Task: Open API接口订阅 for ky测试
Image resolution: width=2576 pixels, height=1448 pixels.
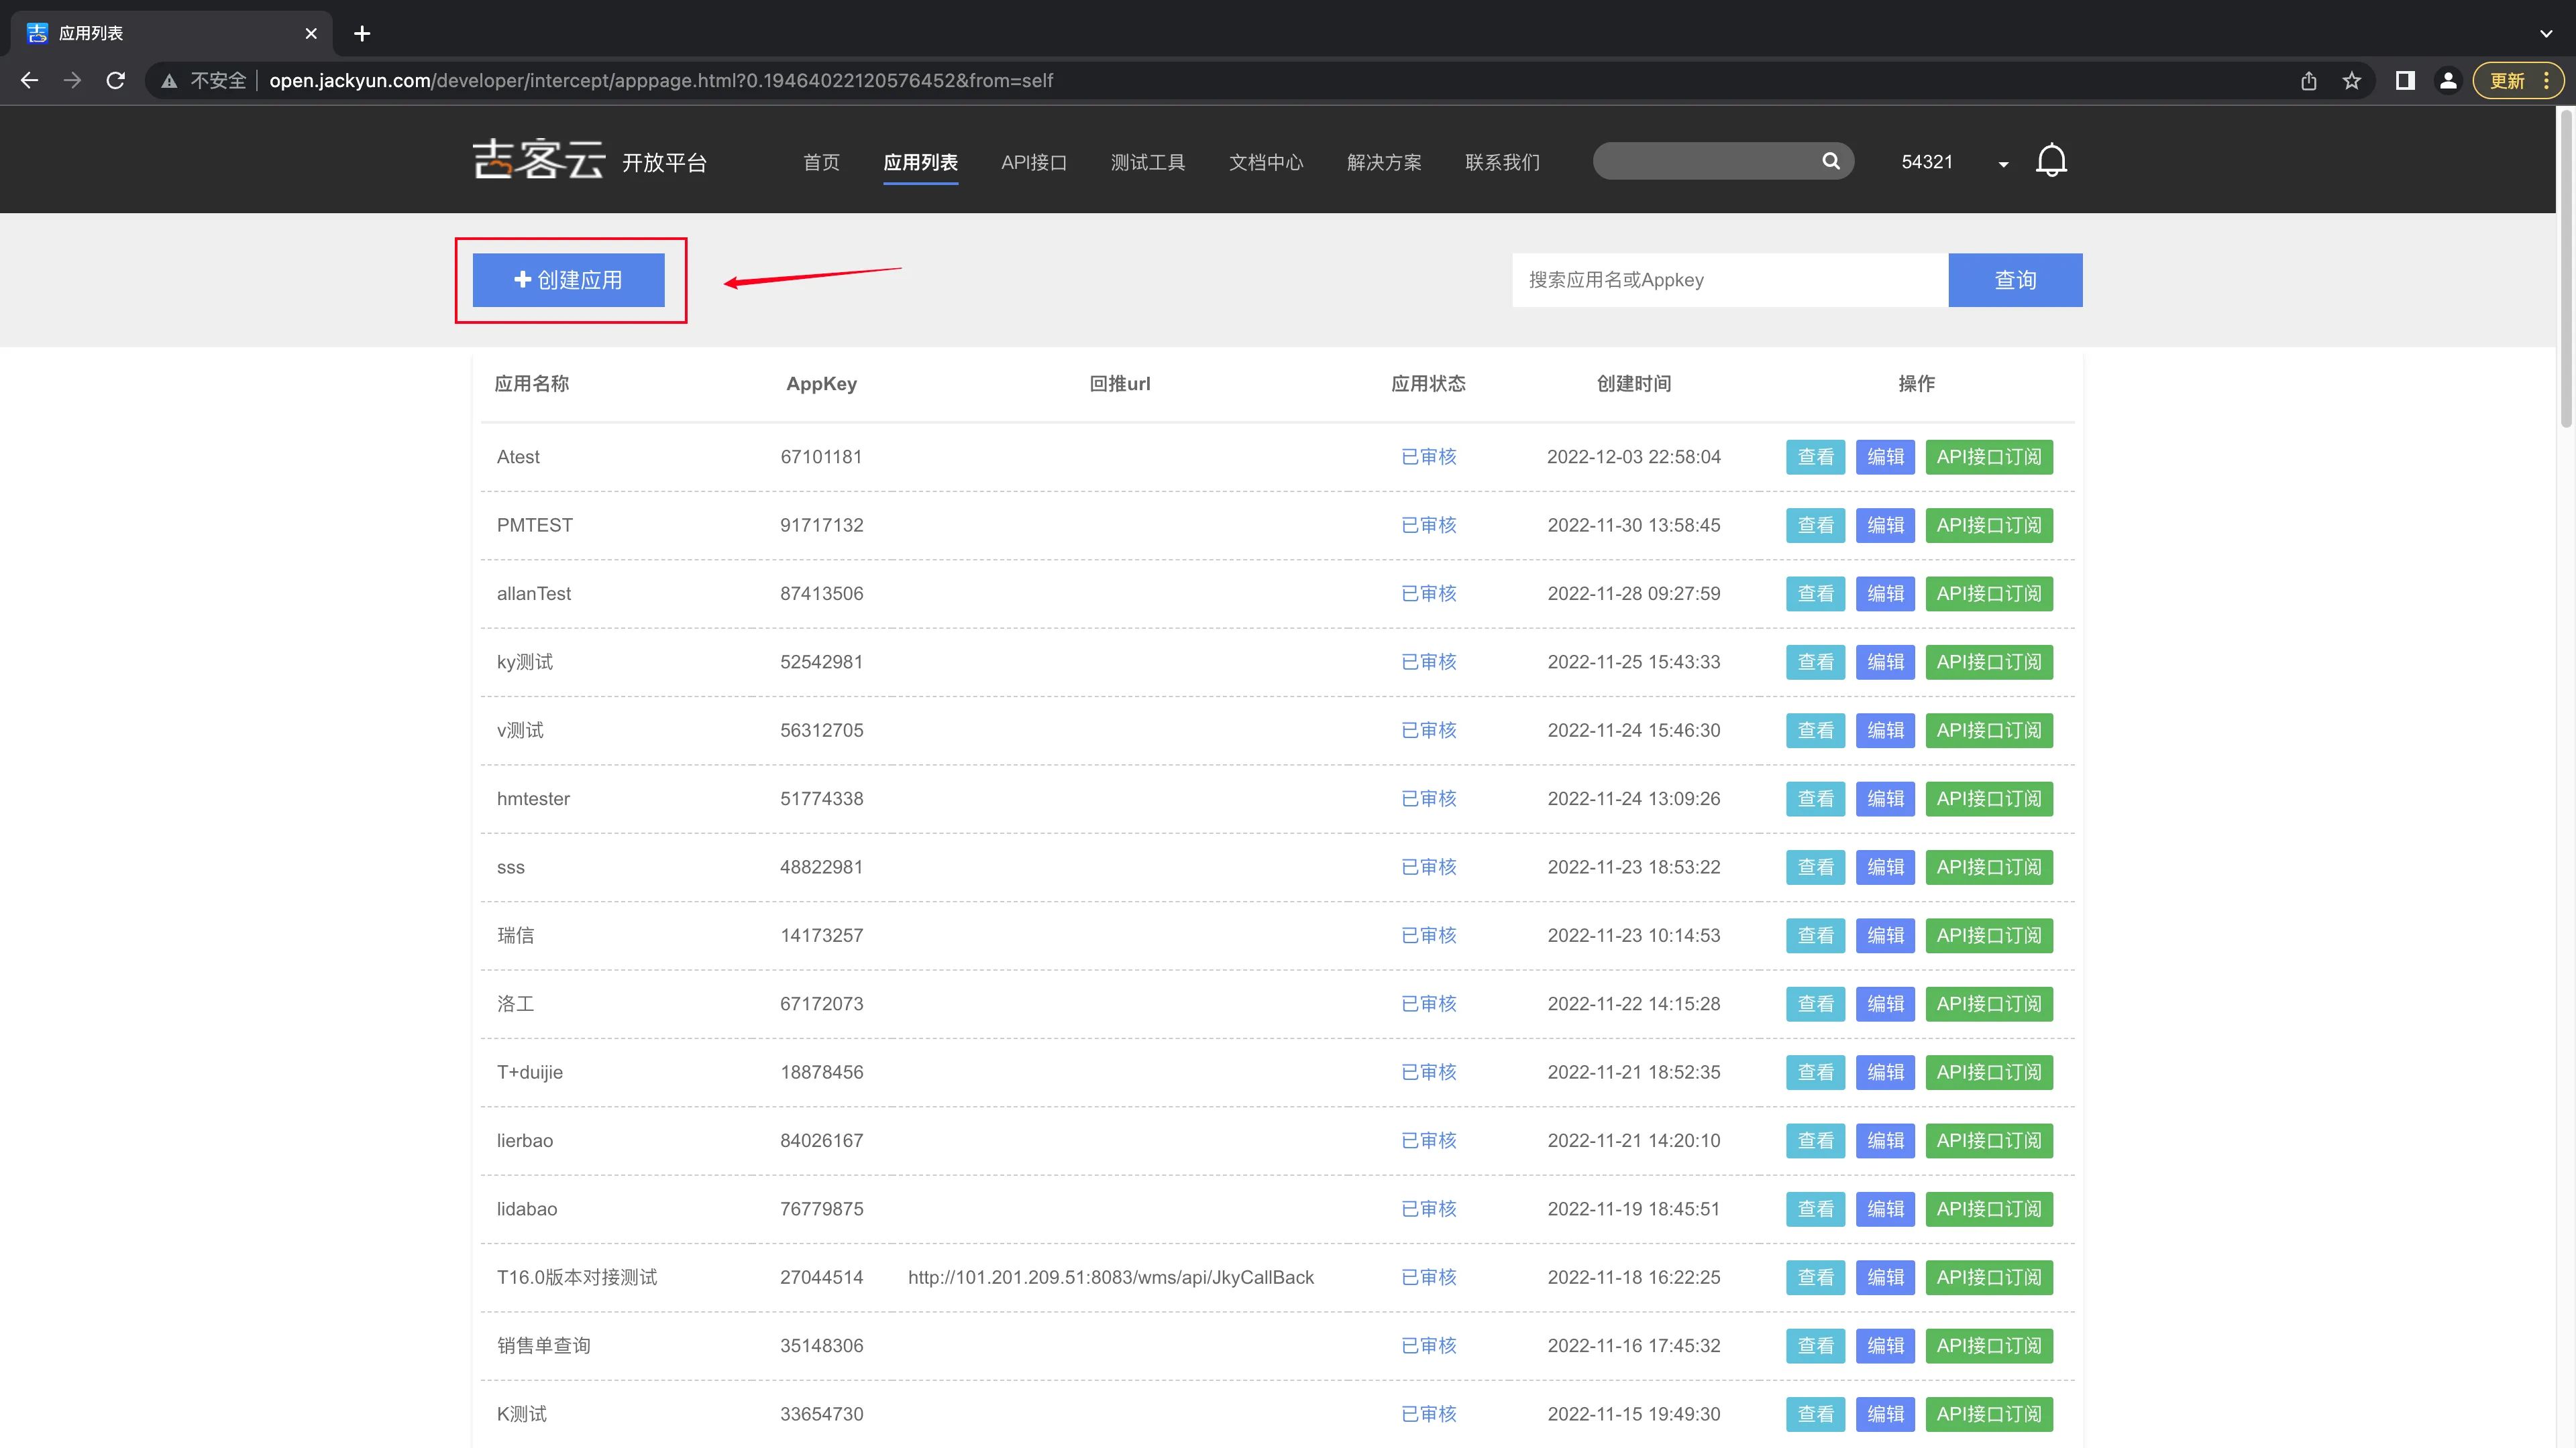Action: pyautogui.click(x=1989, y=662)
